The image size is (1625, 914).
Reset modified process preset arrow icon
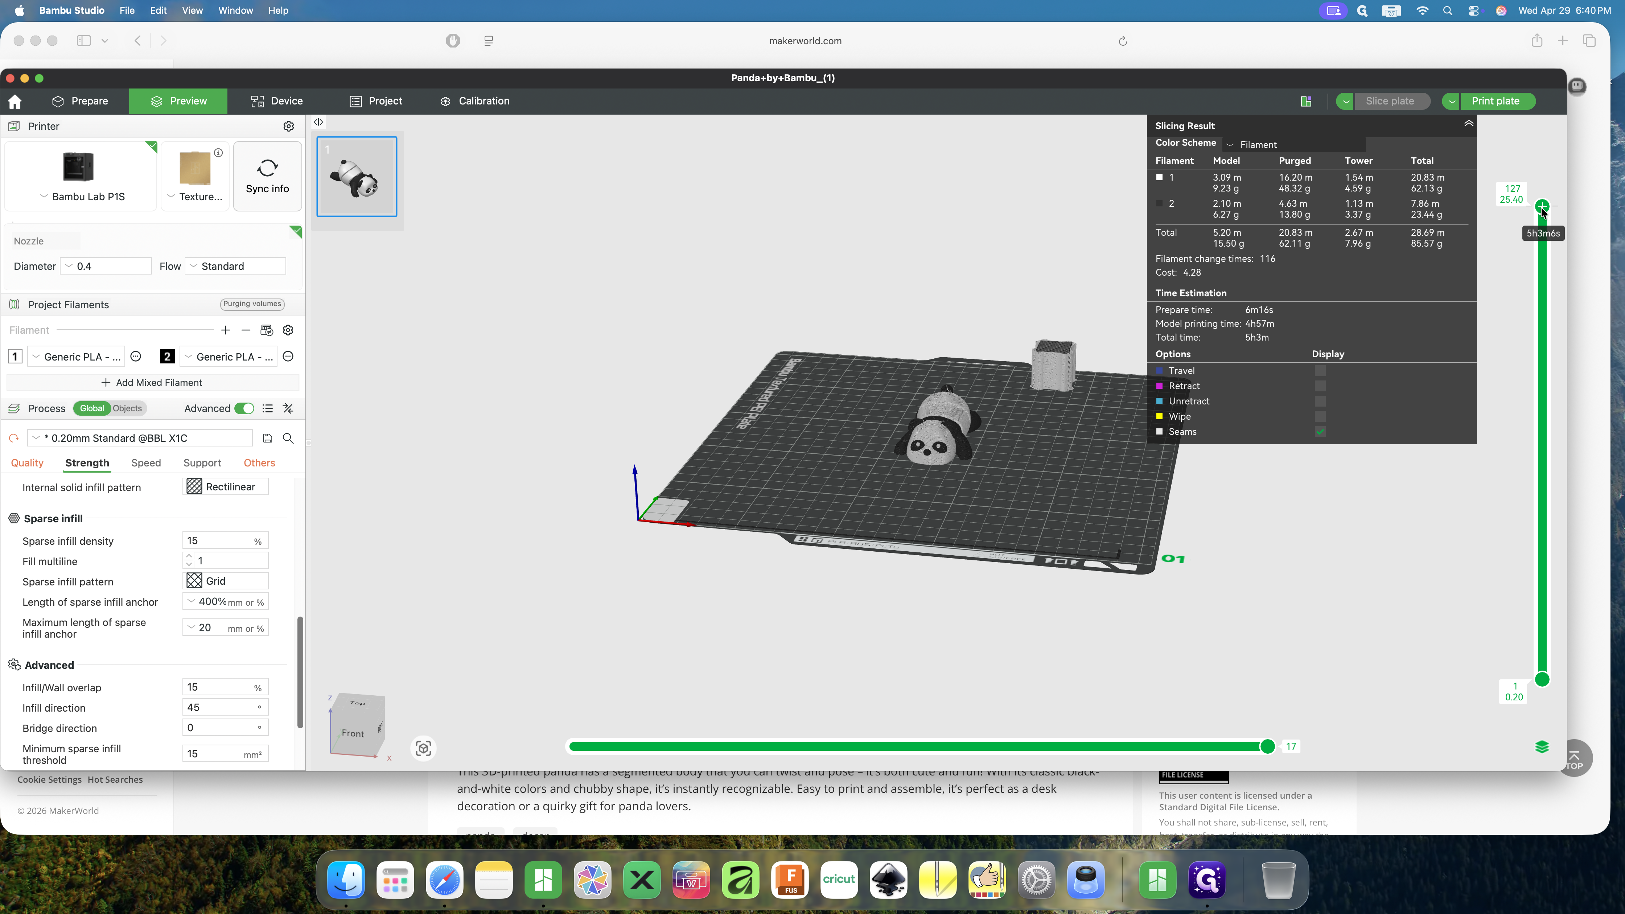(x=14, y=439)
